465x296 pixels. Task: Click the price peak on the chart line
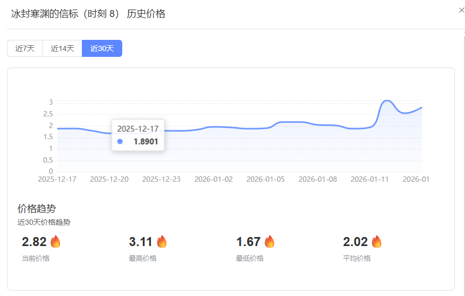(x=387, y=101)
